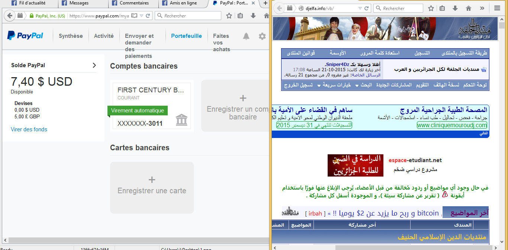Click the bank building icon on FIRST CENTURY card
Screen dimensions: 508x250
pos(181,120)
